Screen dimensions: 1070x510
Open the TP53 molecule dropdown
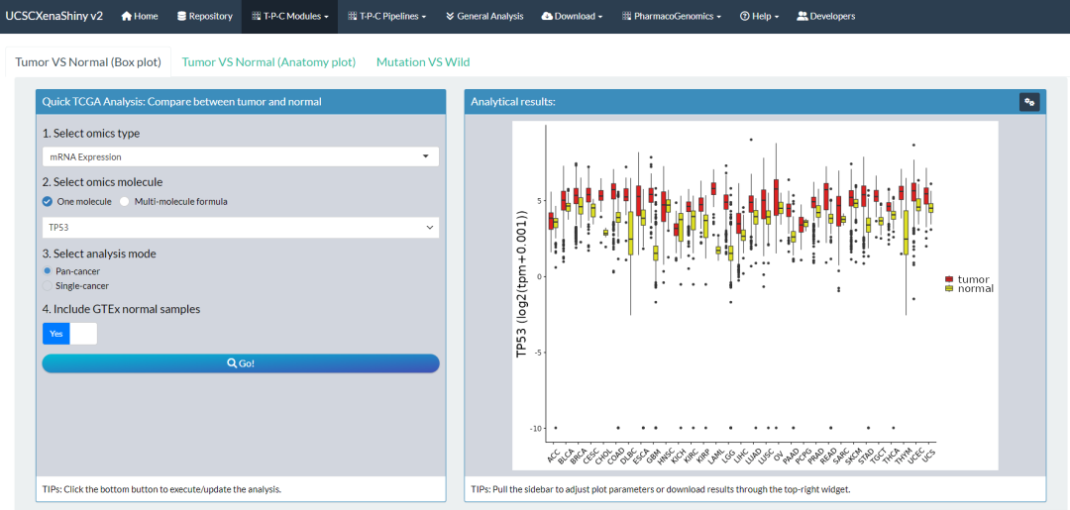click(x=240, y=227)
